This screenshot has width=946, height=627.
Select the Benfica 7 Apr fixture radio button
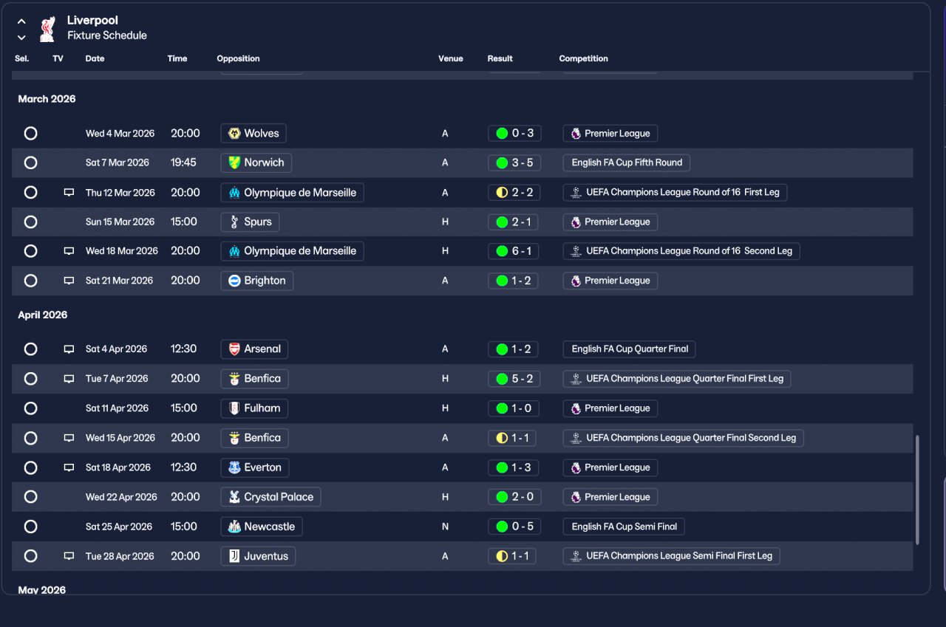coord(30,379)
